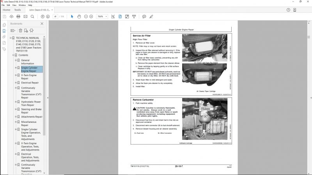The height and width of the screenshot is (175, 312).
Task: Collapse the Contents bookmark node
Action: [13, 55]
